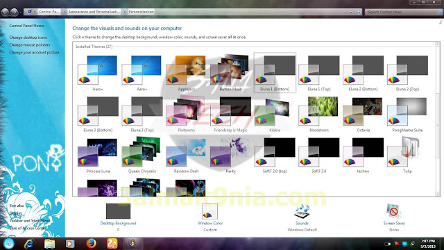The width and height of the screenshot is (444, 250).
Task: Choose the Friendship is Magic theme
Action: (x=230, y=114)
